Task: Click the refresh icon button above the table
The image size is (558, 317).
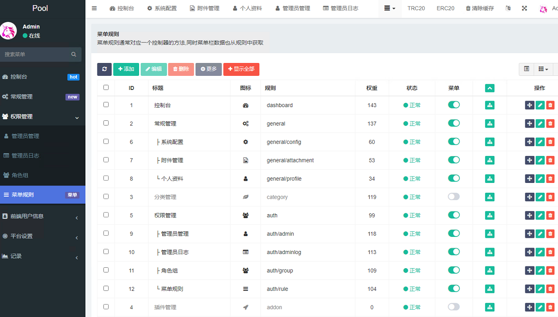Action: click(104, 69)
